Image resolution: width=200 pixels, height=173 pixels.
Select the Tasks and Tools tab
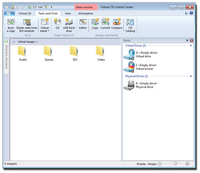coord(48,13)
